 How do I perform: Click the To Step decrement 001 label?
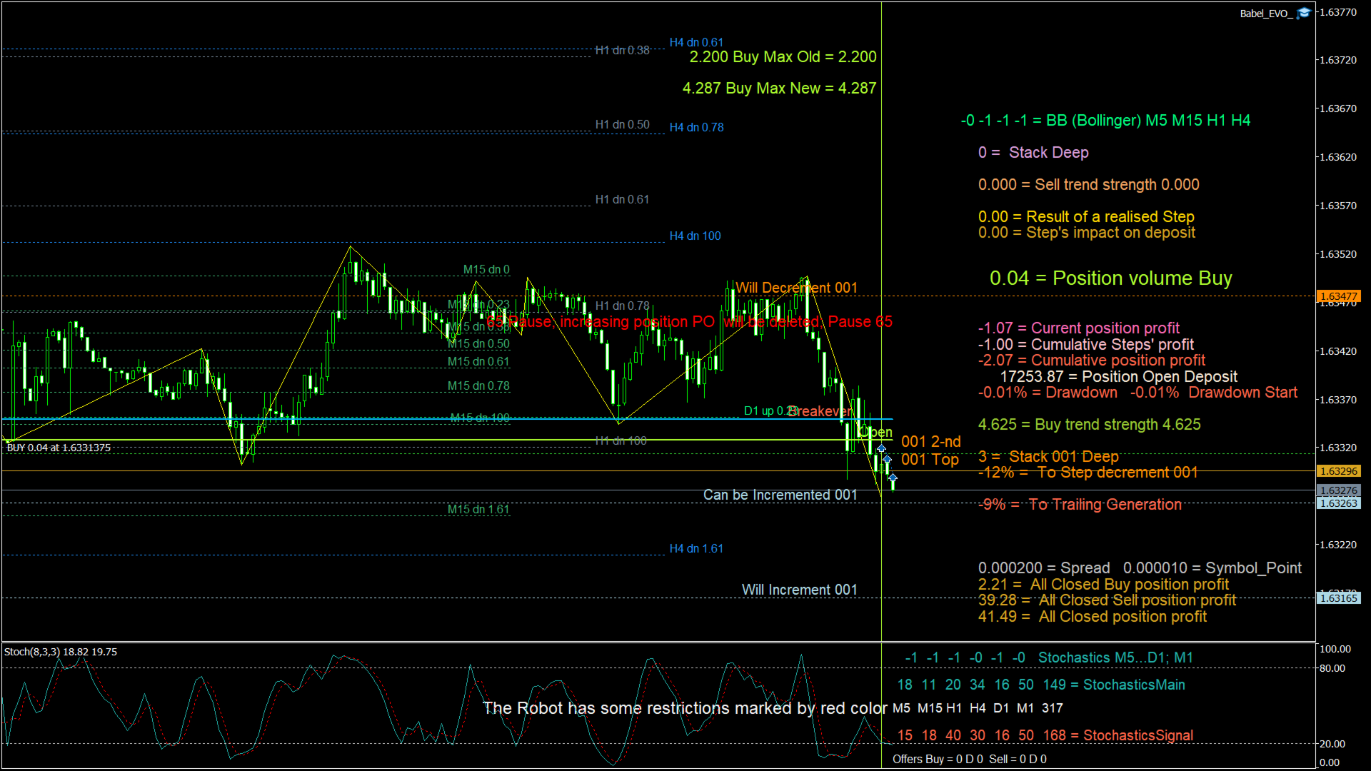[1088, 473]
